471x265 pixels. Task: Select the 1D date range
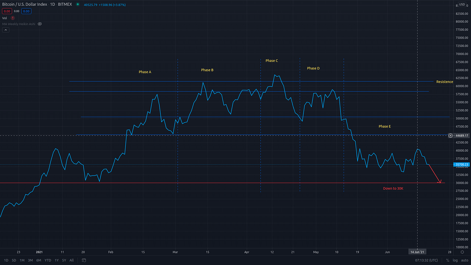pyautogui.click(x=6, y=260)
